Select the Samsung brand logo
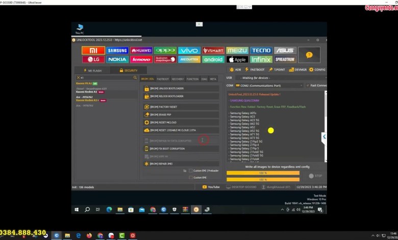Image resolution: width=398 pixels, height=240 pixels. (117, 50)
